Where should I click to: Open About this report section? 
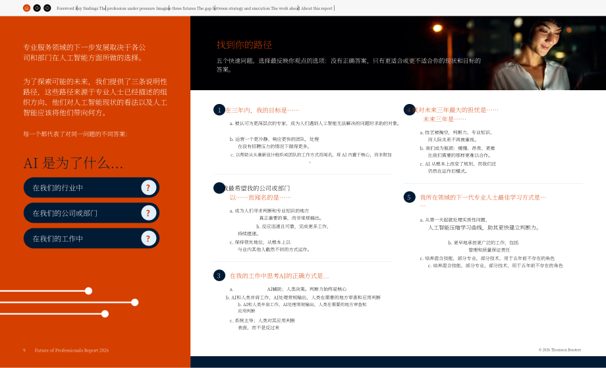coord(317,8)
